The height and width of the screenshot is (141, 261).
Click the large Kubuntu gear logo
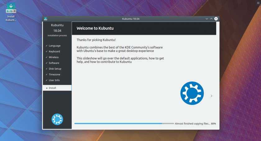[x=192, y=93]
